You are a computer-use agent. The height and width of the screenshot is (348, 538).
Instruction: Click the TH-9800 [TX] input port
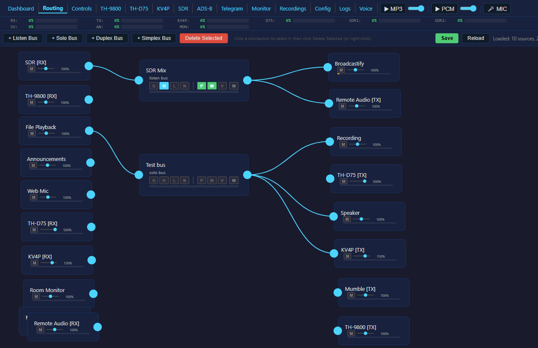click(338, 330)
